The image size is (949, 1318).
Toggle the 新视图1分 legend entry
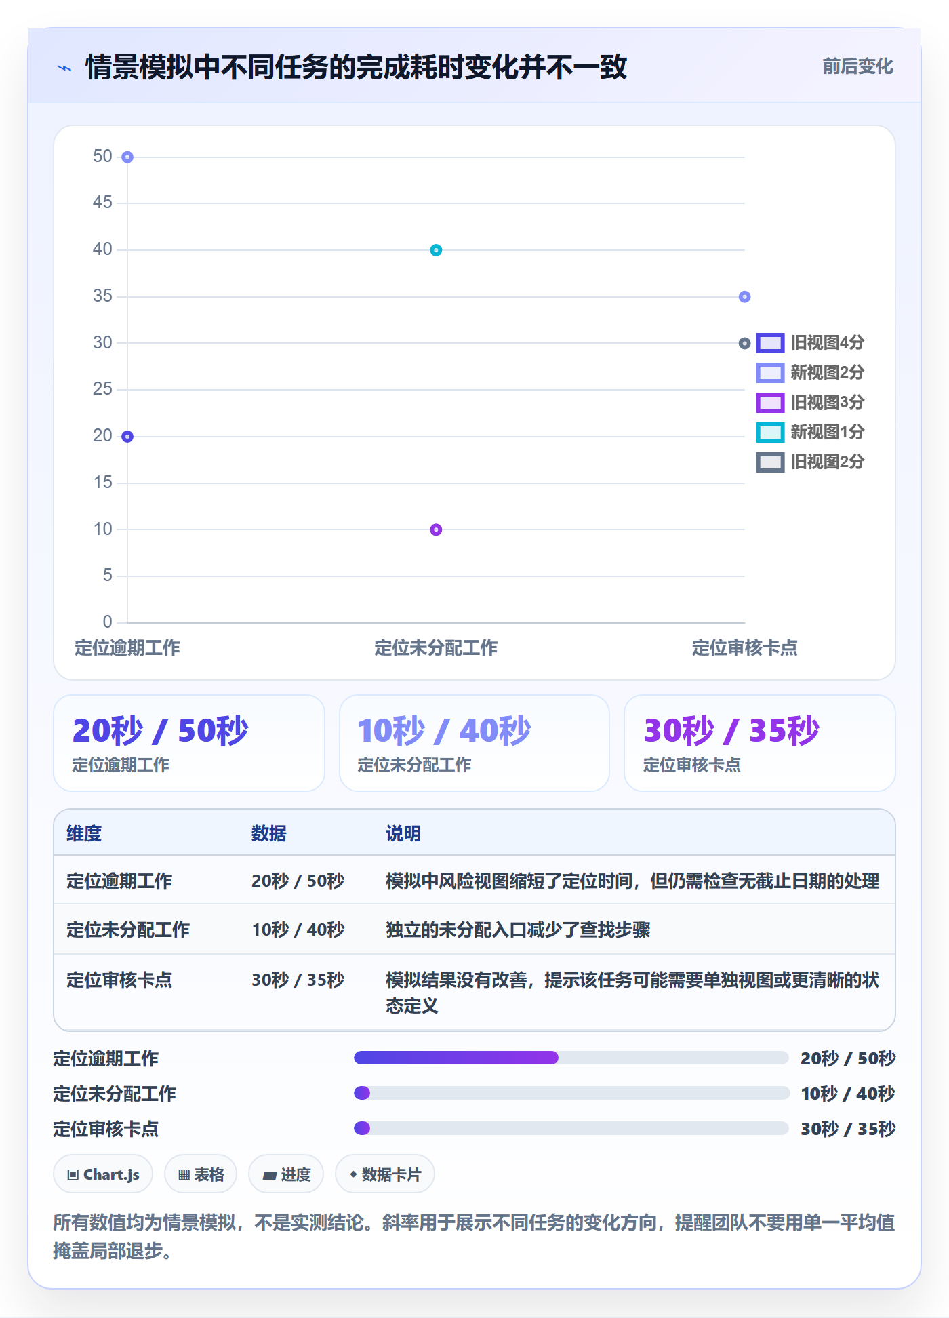tap(811, 432)
